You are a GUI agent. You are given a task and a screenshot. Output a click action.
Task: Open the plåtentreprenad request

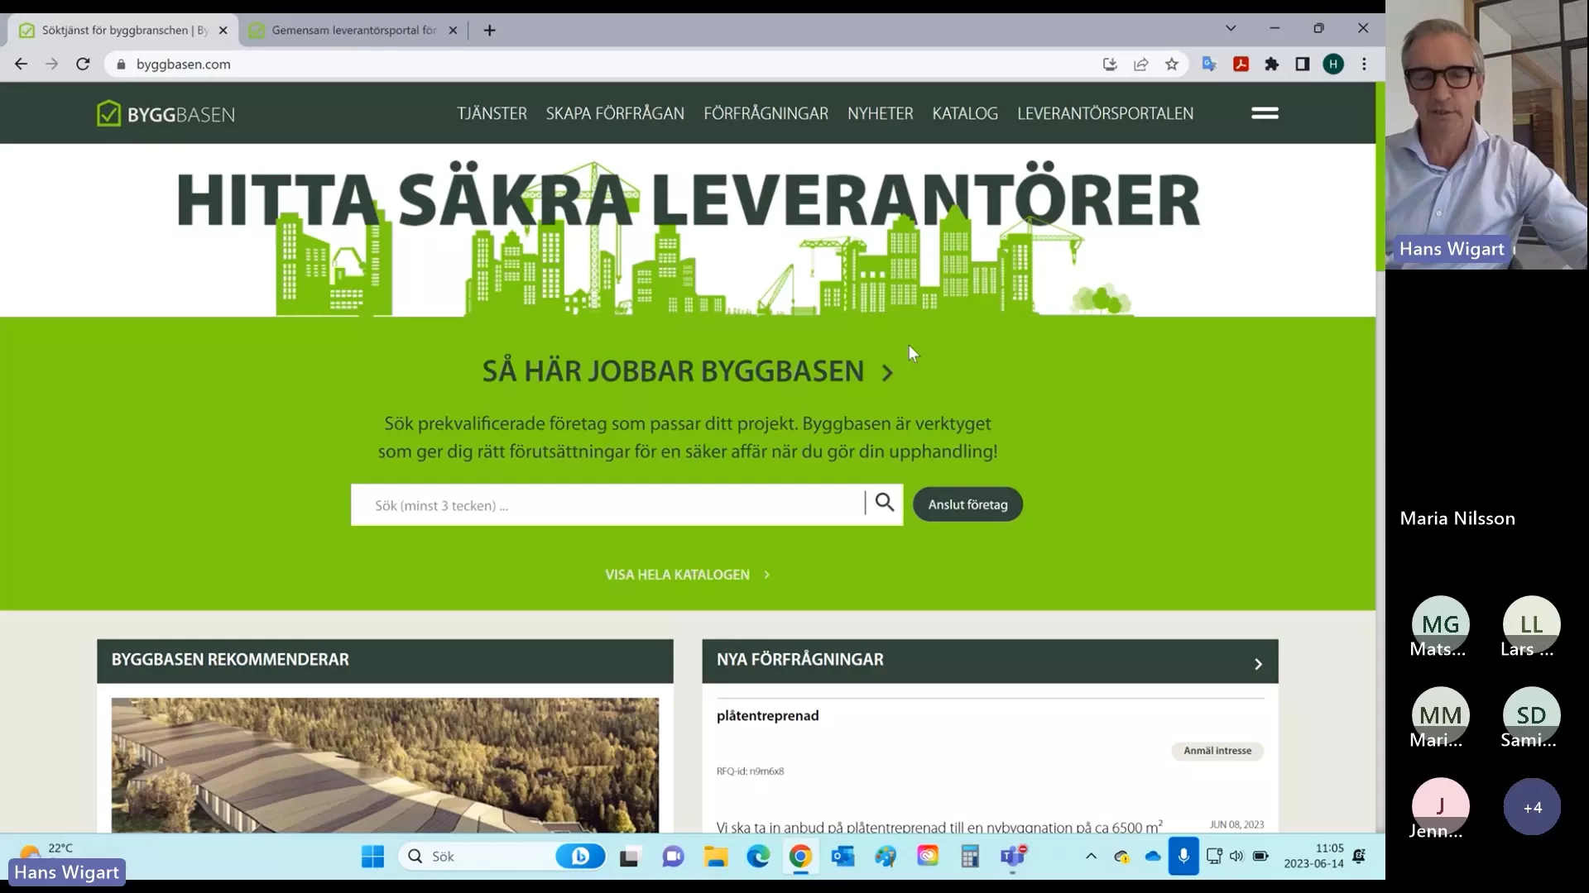click(x=767, y=716)
